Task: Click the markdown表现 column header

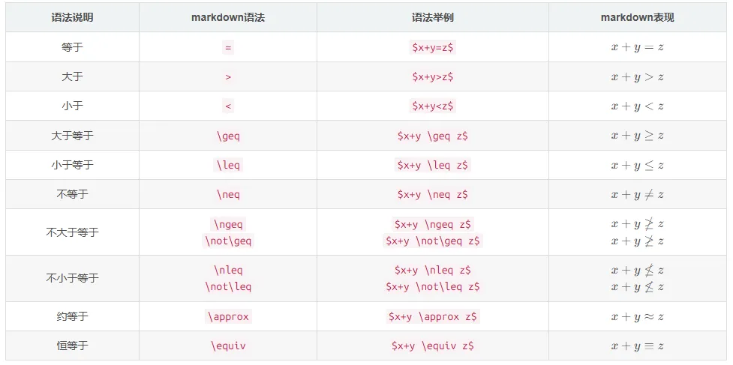Action: click(x=638, y=18)
